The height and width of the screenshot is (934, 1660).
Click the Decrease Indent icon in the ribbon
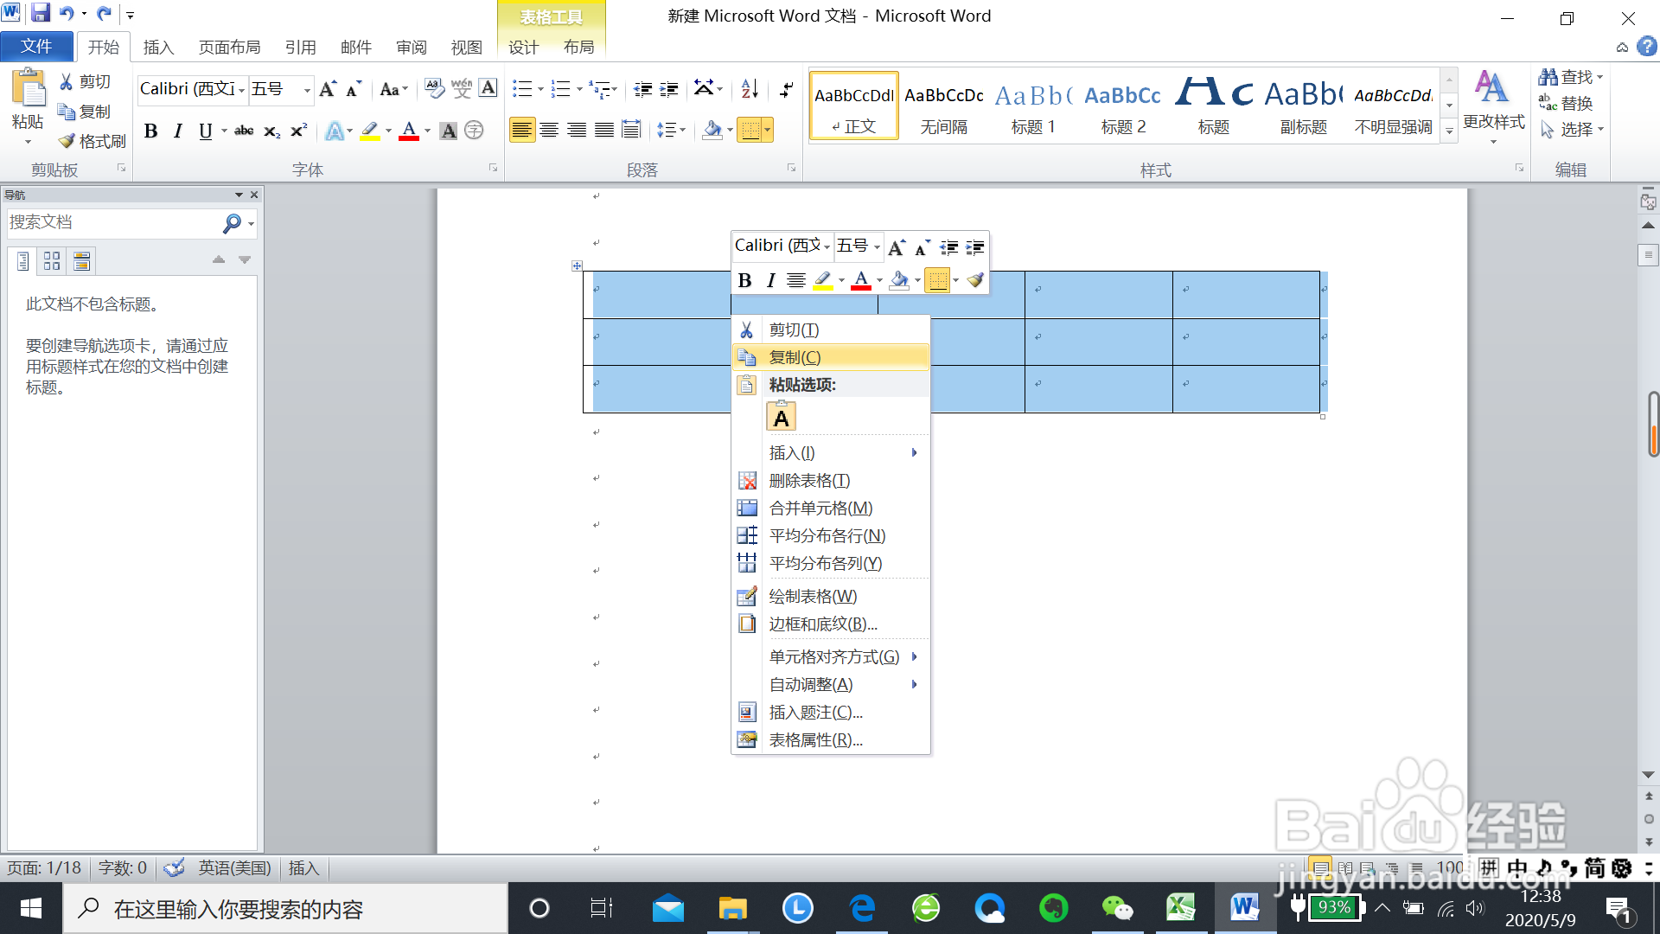click(642, 88)
